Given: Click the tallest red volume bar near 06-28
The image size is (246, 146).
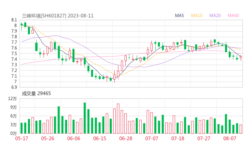Looking at the screenshot, I should coord(118,118).
